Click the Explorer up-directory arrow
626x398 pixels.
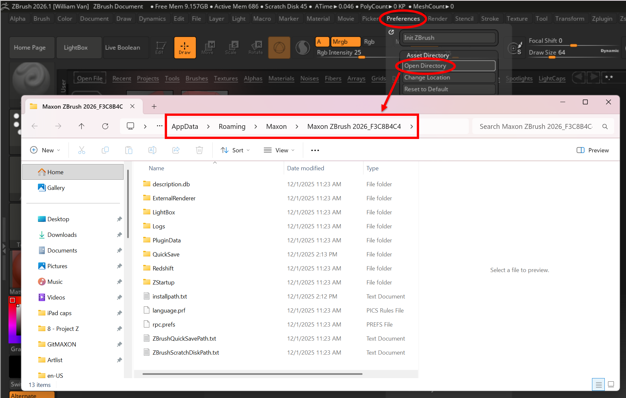pyautogui.click(x=81, y=126)
